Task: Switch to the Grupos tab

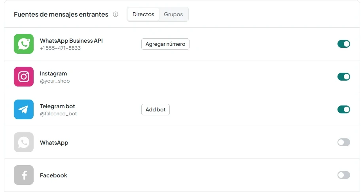Action: [173, 14]
